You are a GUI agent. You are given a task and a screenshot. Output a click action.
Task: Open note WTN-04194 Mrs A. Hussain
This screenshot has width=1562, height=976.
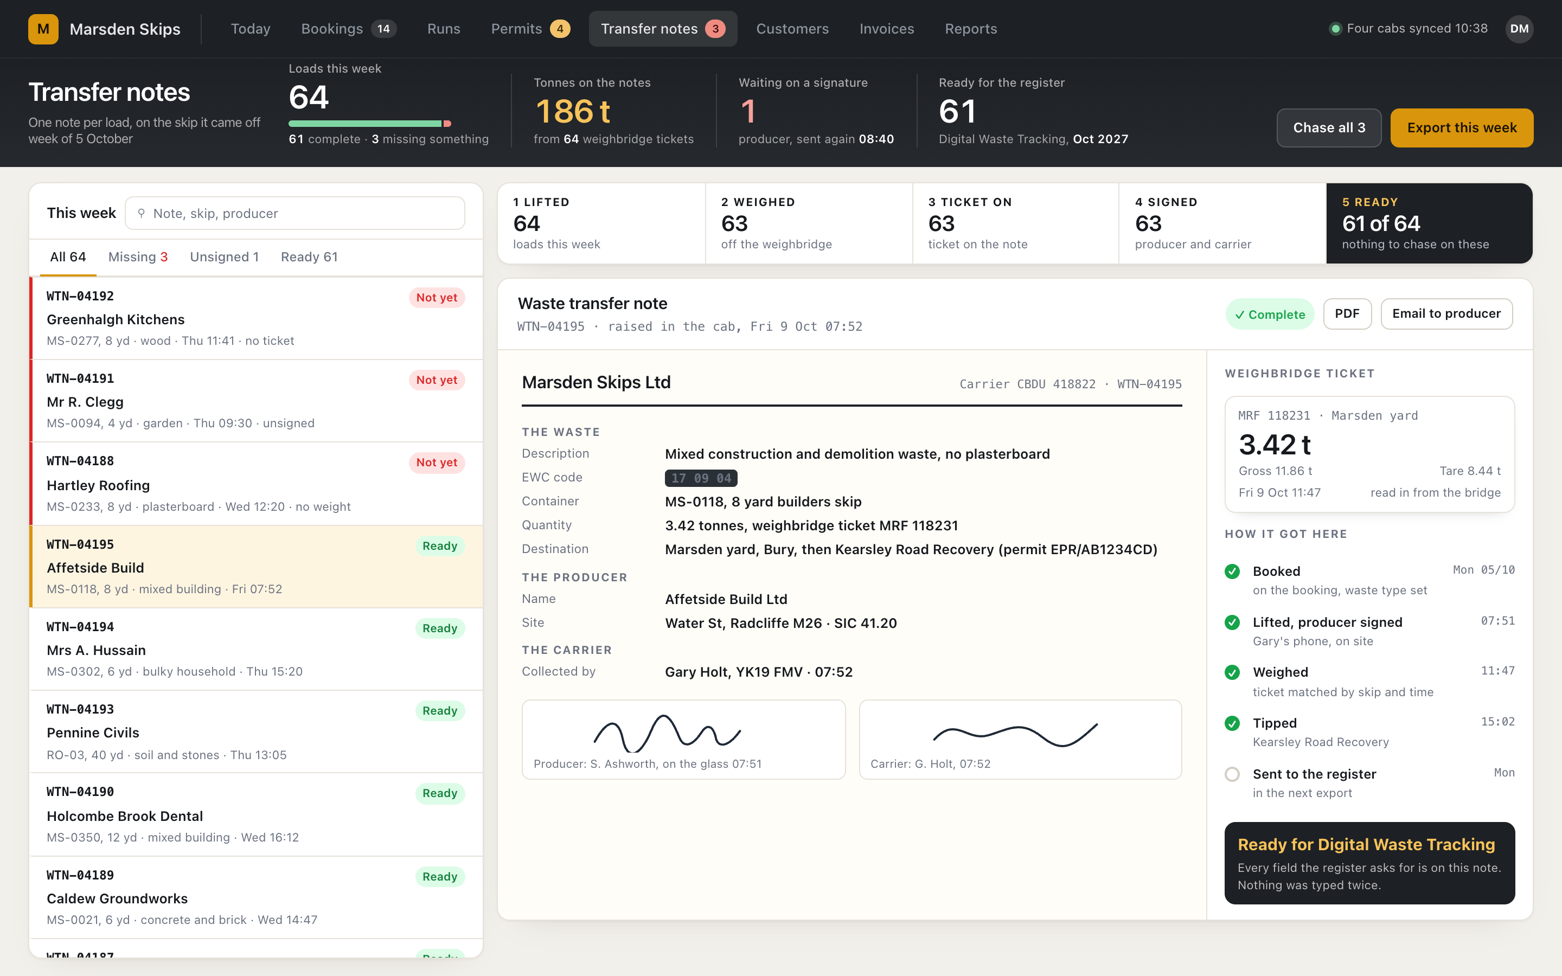256,650
